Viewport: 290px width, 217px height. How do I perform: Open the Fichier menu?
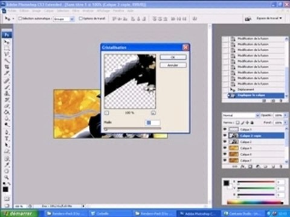pos(12,11)
